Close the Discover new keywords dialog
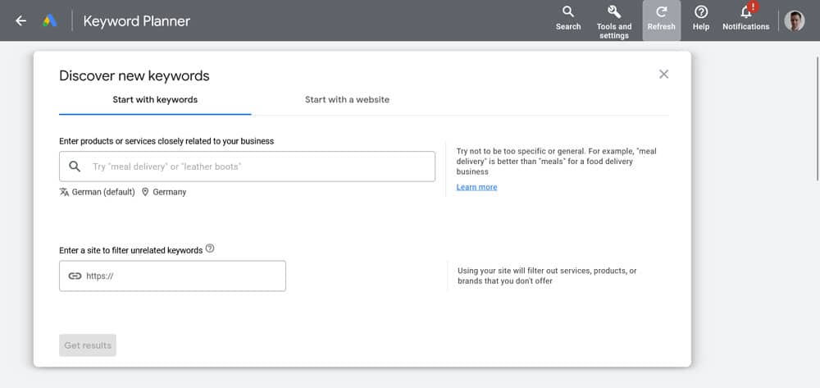The height and width of the screenshot is (388, 820). [663, 74]
